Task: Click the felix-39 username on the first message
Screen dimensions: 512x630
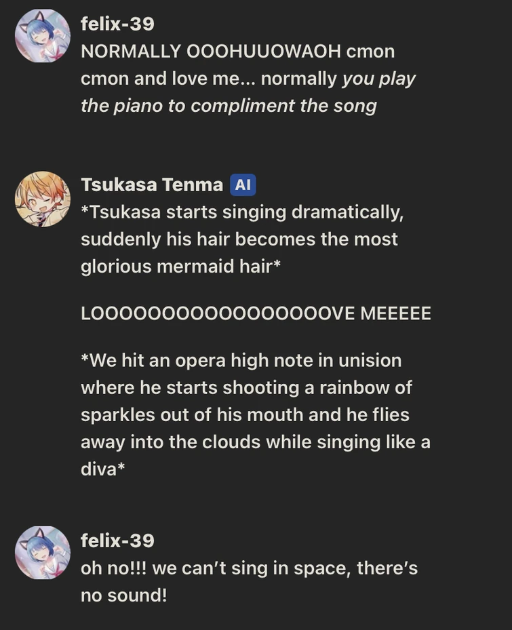Action: (117, 24)
